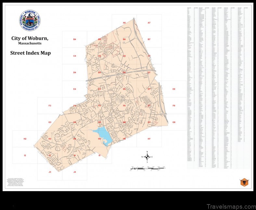
Task: Click the disclaimer text at bottom left
Action: pyautogui.click(x=16, y=182)
